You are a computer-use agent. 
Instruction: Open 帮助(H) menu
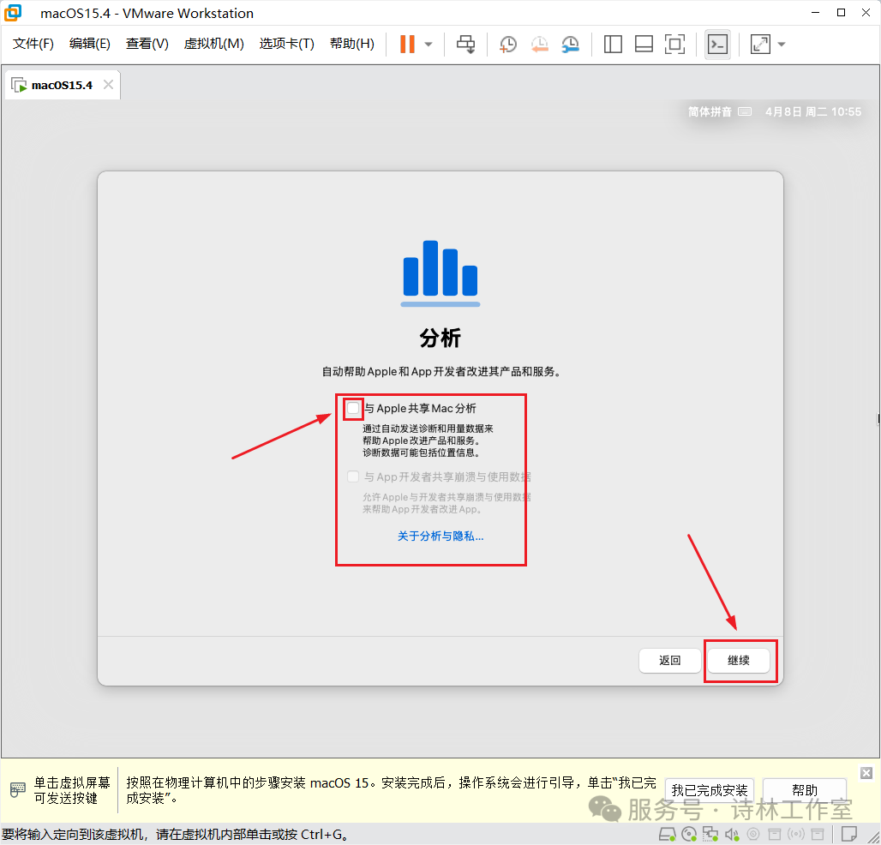point(351,43)
